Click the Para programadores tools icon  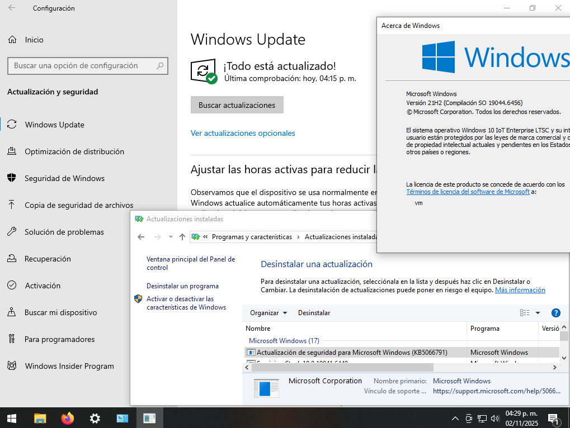12,339
